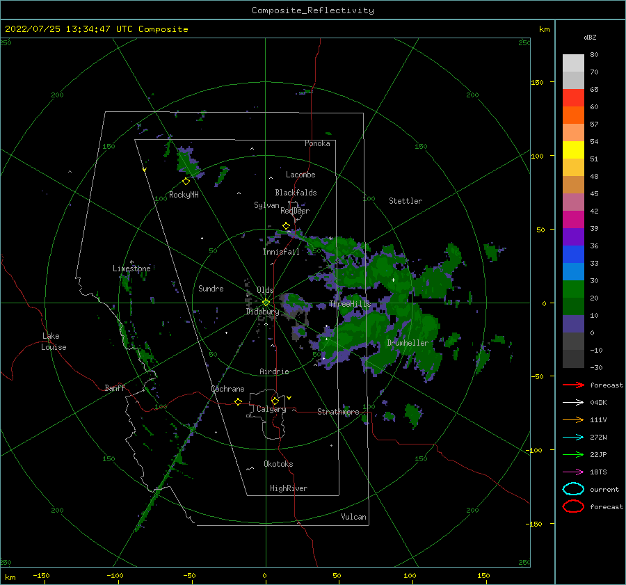
Task: Click the orange 111V arrow in legend
Action: 573,419
